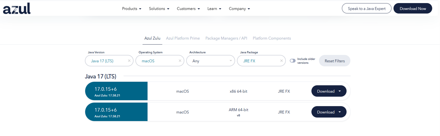Screen dimensions: 440x136
Task: Click the Reset Filters button
Action: (x=334, y=61)
